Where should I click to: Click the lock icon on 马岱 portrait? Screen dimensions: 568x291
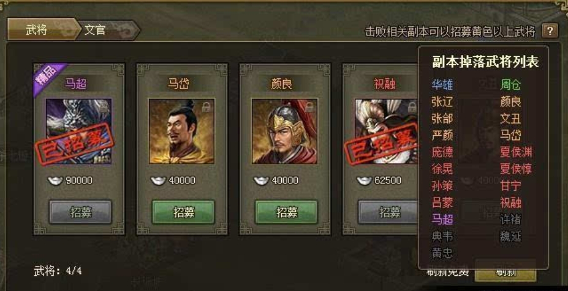(206, 106)
